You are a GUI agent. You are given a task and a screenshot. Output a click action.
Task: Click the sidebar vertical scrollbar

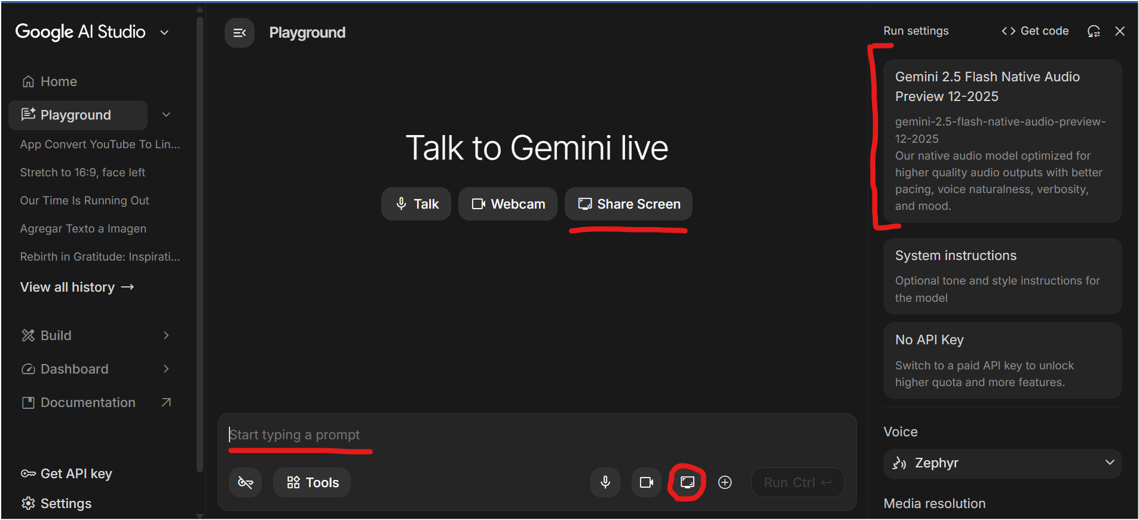200,245
